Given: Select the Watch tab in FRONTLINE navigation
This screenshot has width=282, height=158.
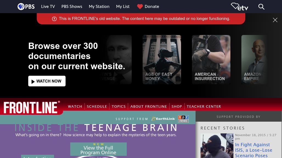Looking at the screenshot, I should (x=75, y=107).
